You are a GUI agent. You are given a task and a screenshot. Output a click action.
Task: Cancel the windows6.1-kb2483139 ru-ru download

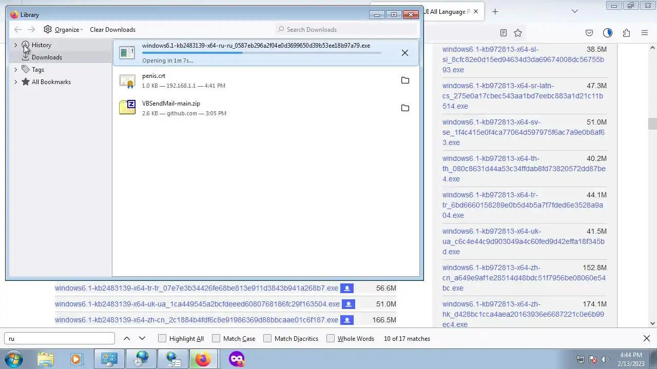405,53
